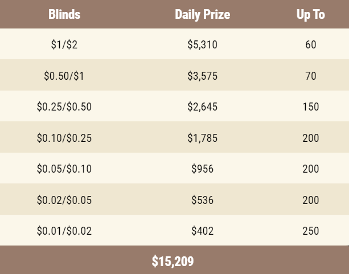Click the $15,209 total in footer
Viewport: 349px width, 274px height.
click(173, 261)
